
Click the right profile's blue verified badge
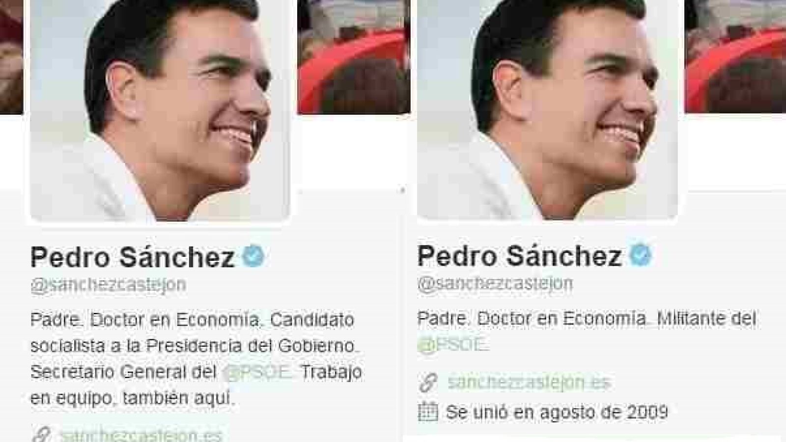(641, 255)
